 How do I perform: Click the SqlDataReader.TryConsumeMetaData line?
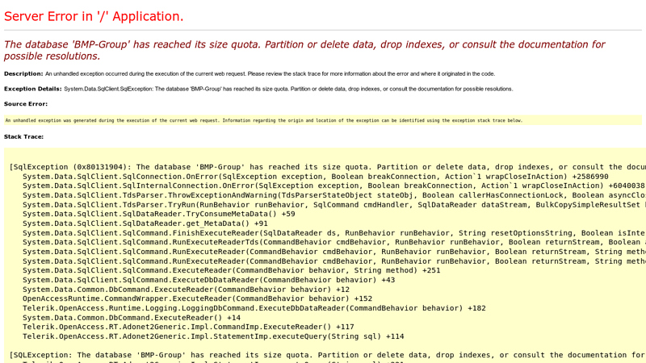pyautogui.click(x=158, y=214)
